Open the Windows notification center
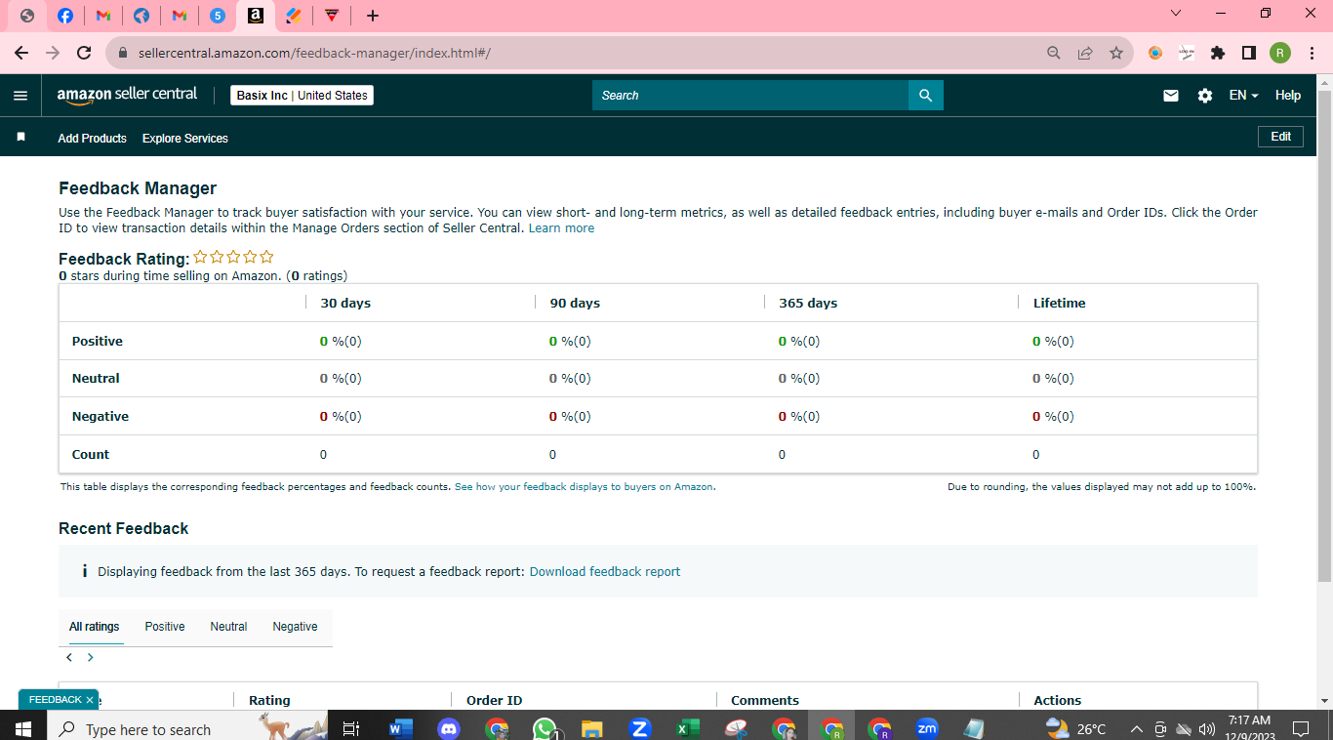Screen dimensions: 1333x740 [1300, 728]
